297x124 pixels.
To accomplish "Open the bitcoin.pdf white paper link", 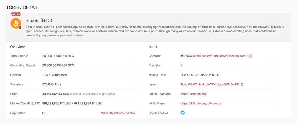I will 201,103.
